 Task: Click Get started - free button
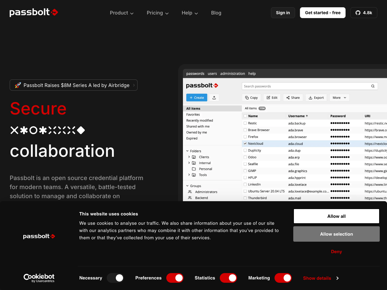click(323, 13)
